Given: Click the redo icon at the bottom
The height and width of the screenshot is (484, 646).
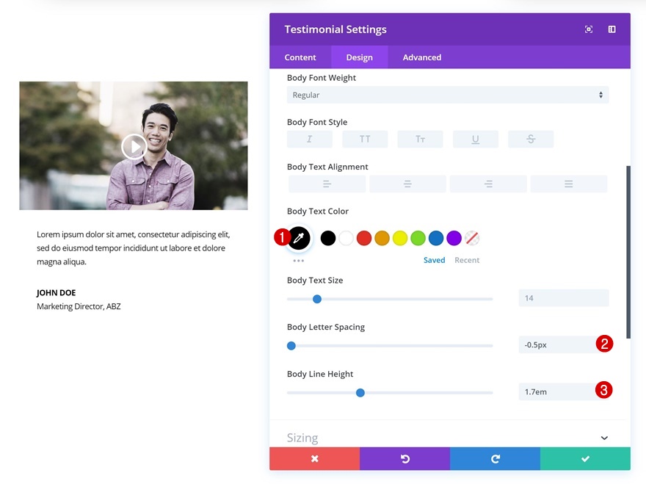Looking at the screenshot, I should click(x=494, y=458).
